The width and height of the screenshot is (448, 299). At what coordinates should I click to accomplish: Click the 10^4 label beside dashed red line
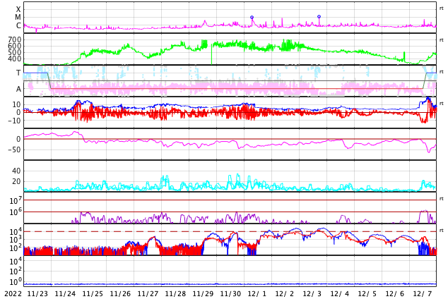(16, 231)
